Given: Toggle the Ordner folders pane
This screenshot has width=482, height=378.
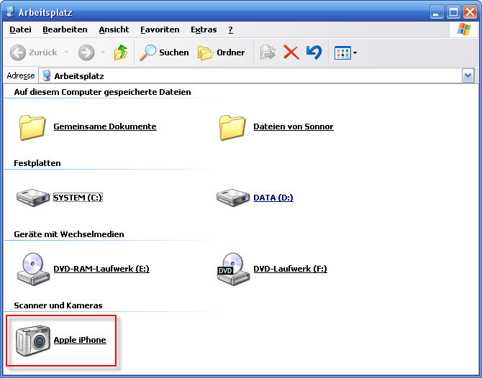Looking at the screenshot, I should coord(222,52).
